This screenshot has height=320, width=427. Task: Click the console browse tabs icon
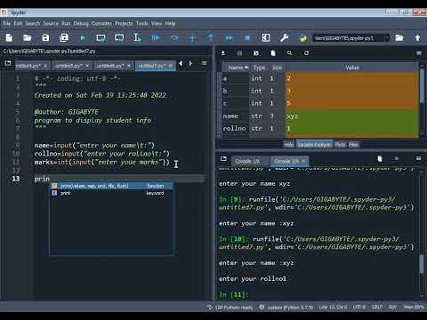[x=223, y=159]
